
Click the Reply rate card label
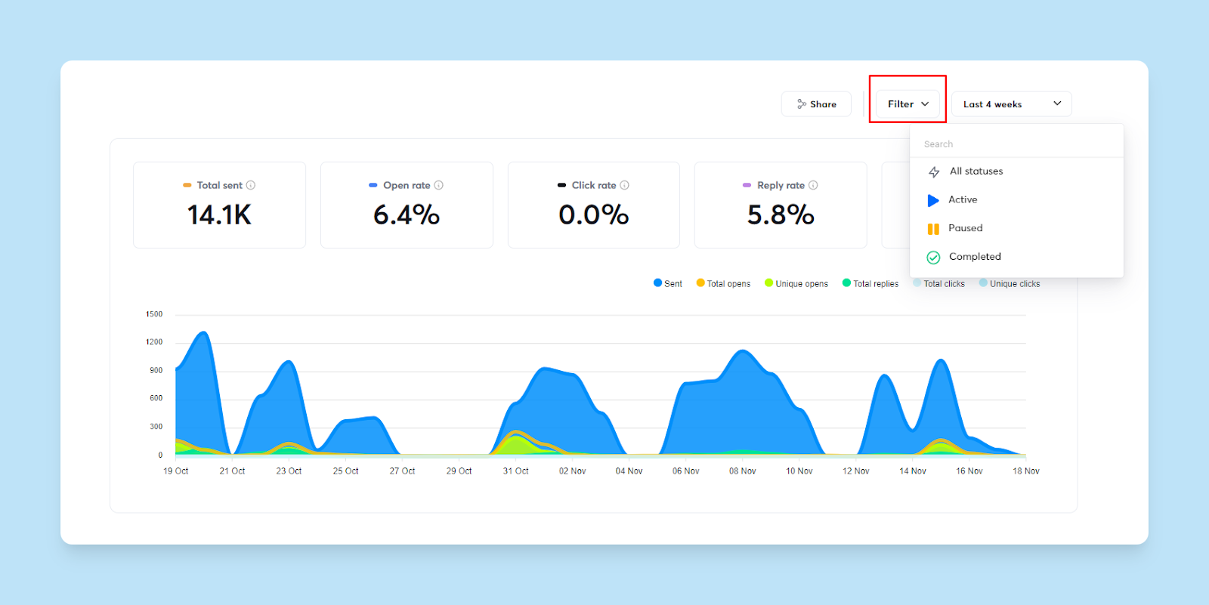[x=781, y=185]
